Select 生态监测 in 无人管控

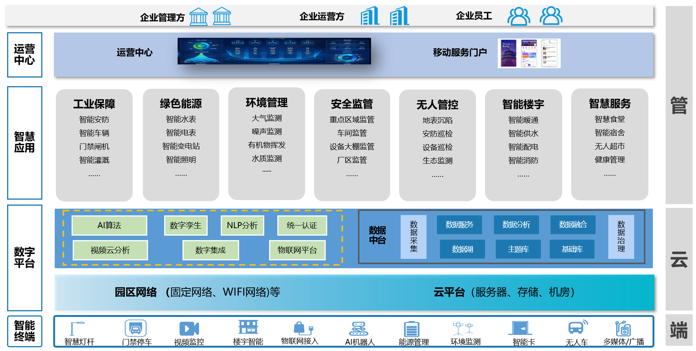pos(437,161)
